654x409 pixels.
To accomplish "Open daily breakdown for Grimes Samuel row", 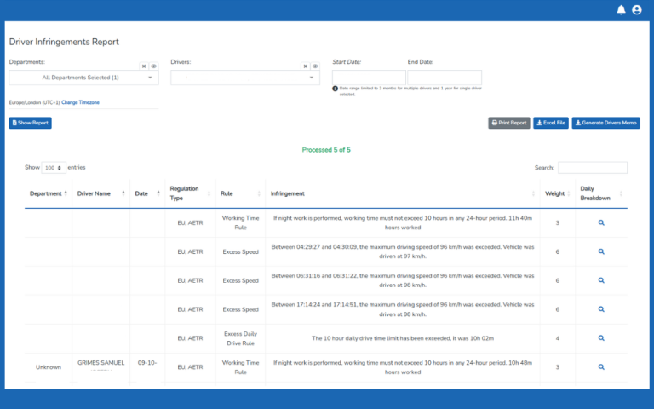I will pos(601,367).
